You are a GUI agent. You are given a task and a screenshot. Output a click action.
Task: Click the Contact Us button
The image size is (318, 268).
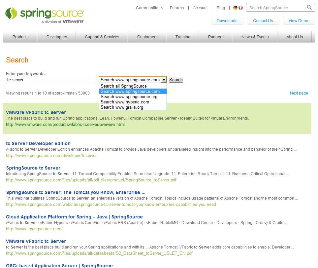[263, 21]
